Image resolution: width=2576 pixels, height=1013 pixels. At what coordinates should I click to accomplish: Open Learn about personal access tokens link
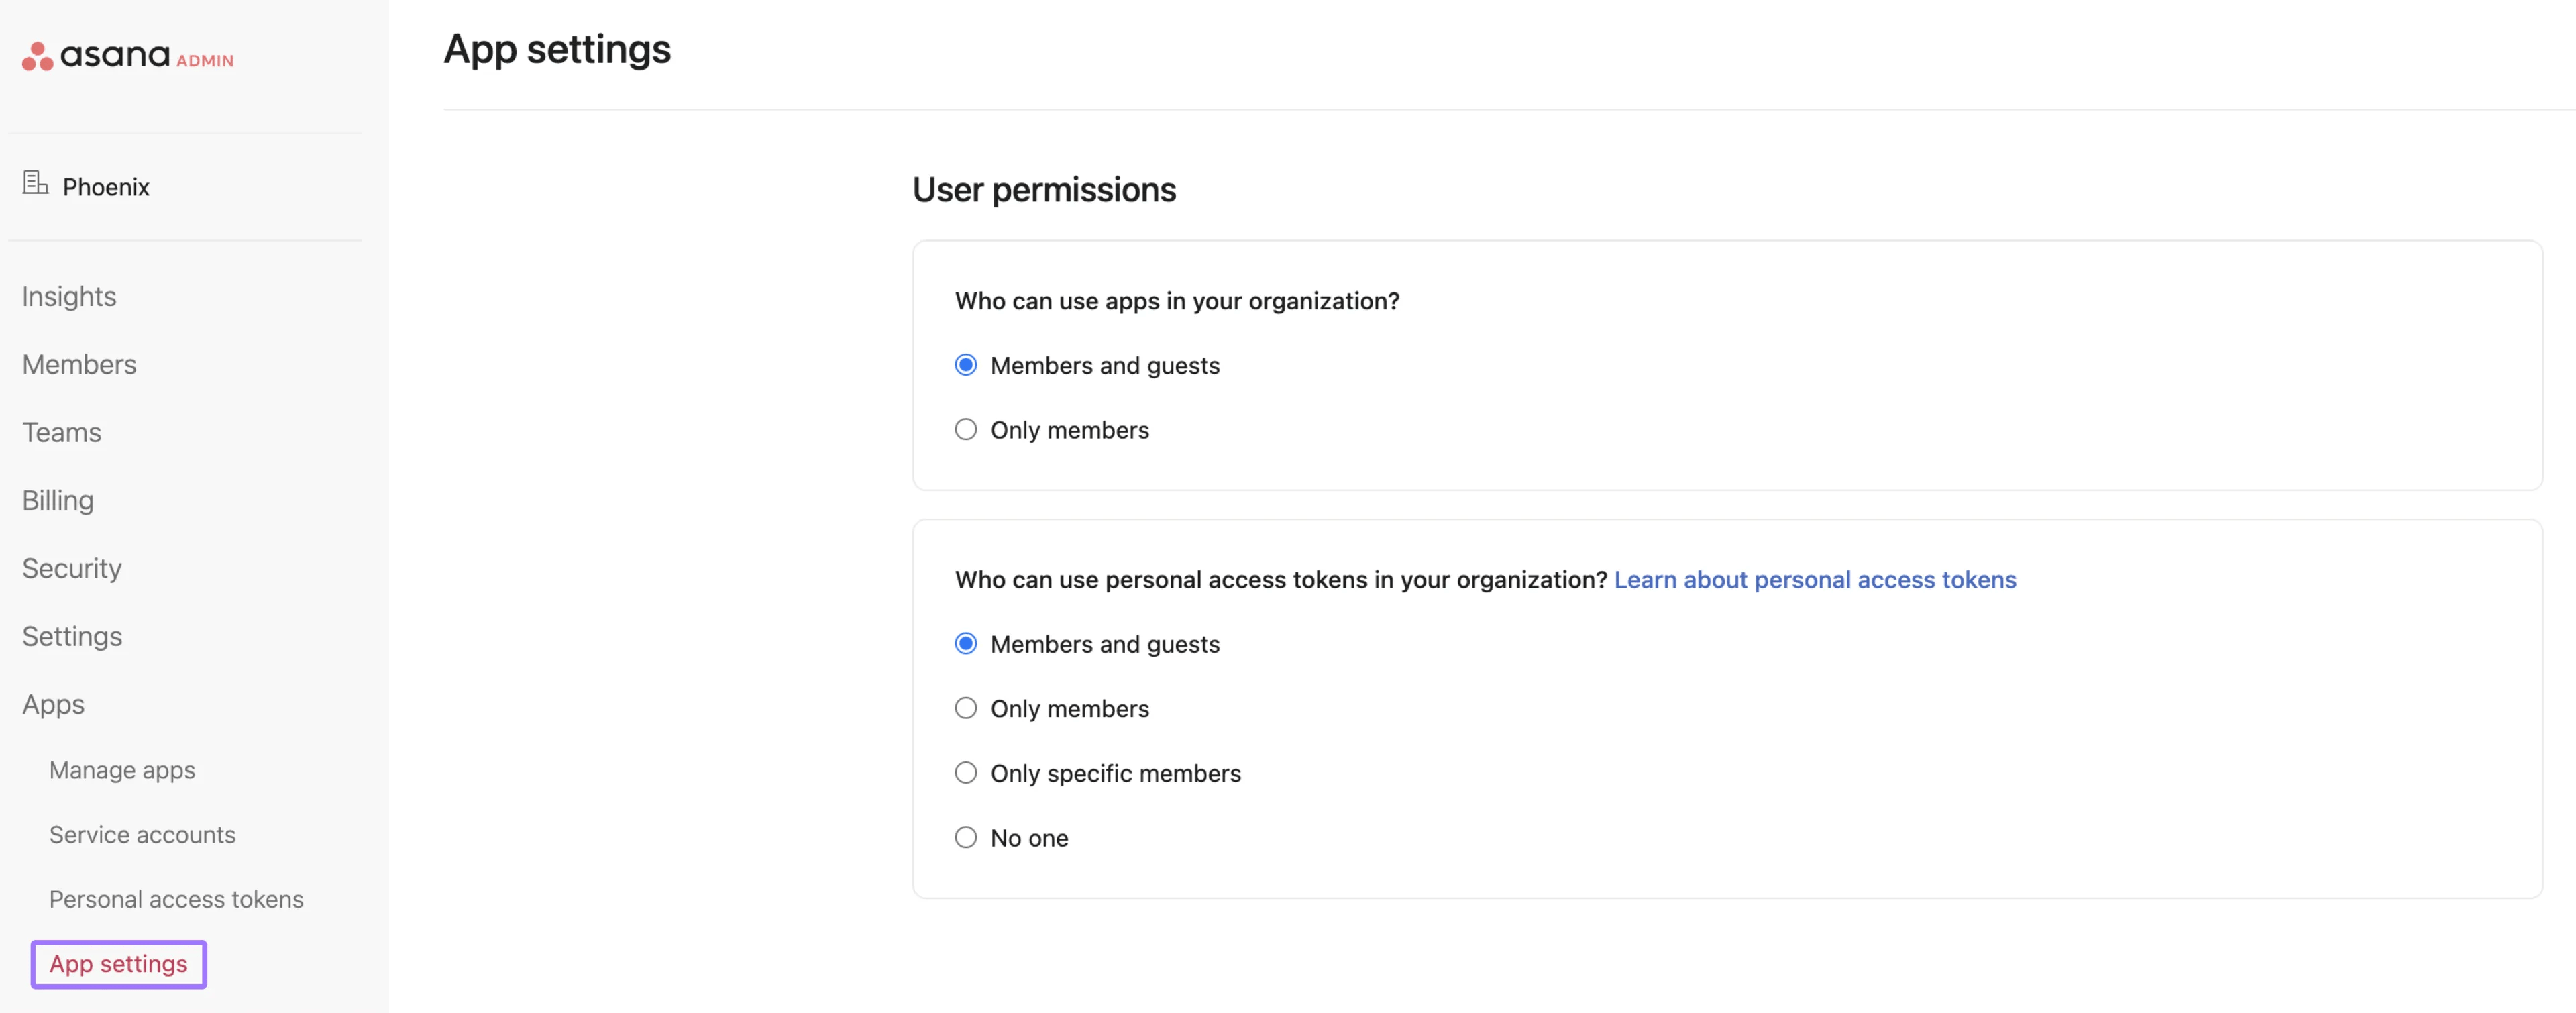[1814, 580]
